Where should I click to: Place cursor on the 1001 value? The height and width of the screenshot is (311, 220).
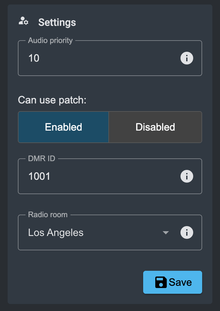pos(39,176)
